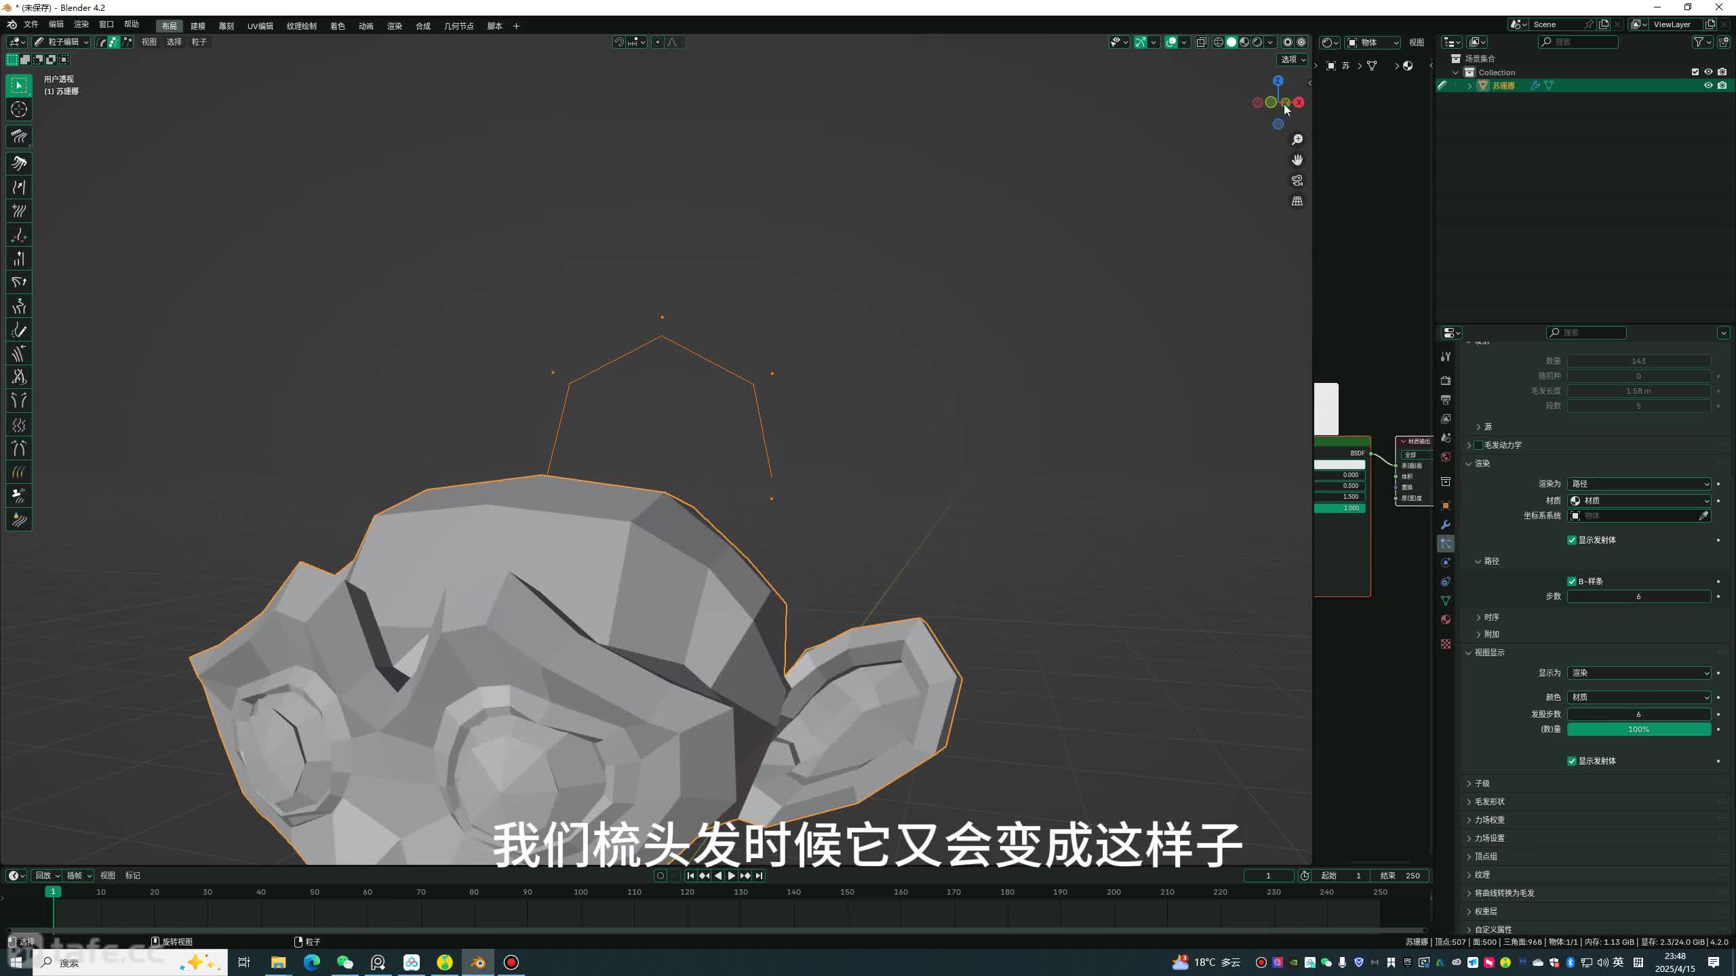1736x976 pixels.
Task: Click the pan view hand icon
Action: coord(1297,160)
